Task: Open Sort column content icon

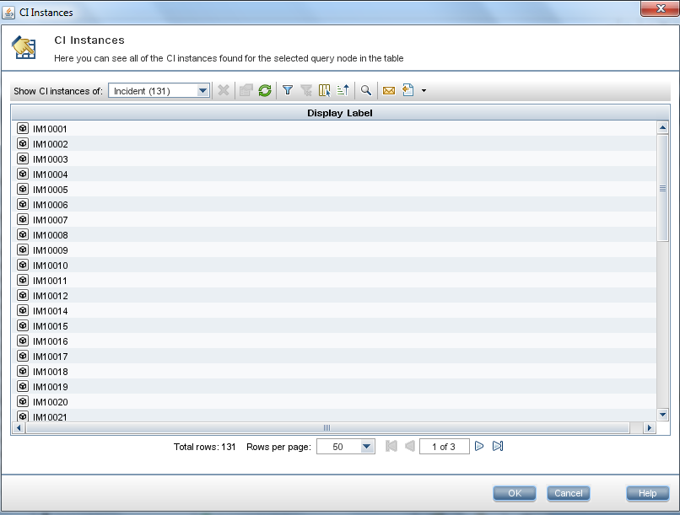Action: click(343, 90)
